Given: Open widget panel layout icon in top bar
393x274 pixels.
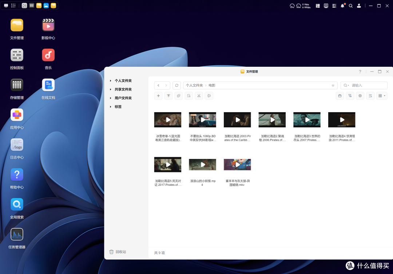Looking at the screenshot, I should click(318, 6).
